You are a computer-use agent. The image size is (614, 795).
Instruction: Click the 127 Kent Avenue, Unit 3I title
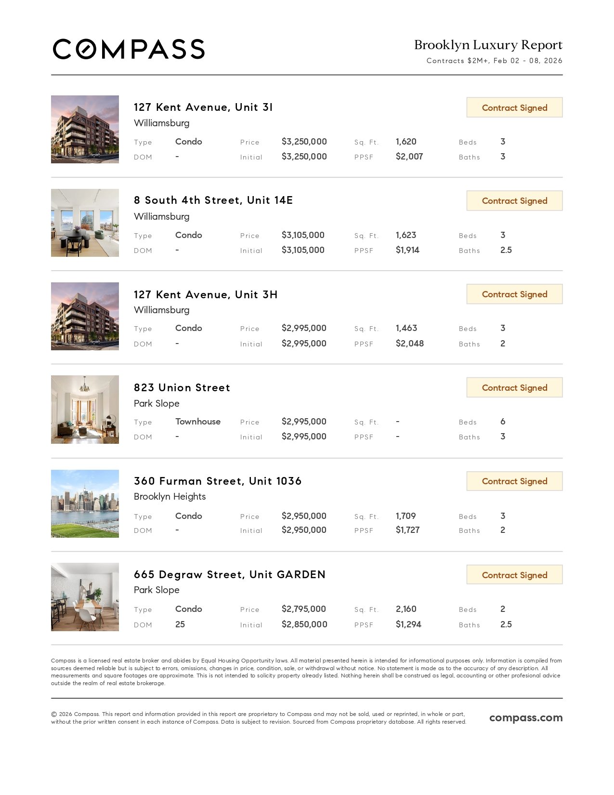(x=203, y=107)
